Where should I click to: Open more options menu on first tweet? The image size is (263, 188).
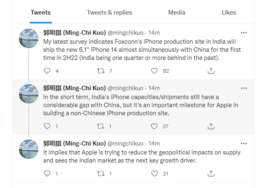pyautogui.click(x=244, y=33)
